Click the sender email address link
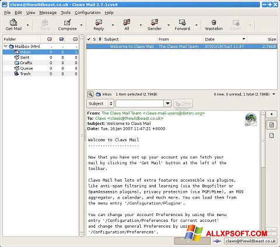This screenshot has height=247, width=280. click(x=153, y=113)
